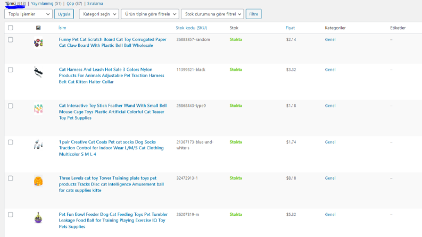
Task: Select the Three Levels cat toy row checkbox
Action: pos(11,179)
